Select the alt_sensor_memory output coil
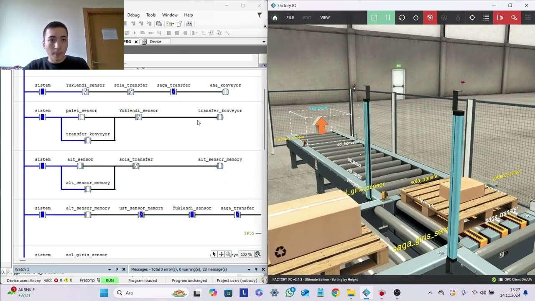Viewport: 535px width, 301px height. (x=220, y=166)
